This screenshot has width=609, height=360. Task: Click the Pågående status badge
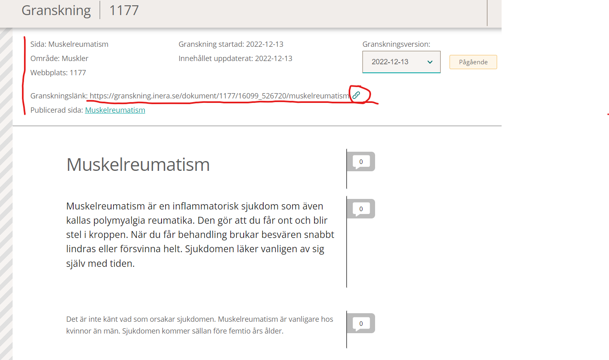(x=473, y=62)
